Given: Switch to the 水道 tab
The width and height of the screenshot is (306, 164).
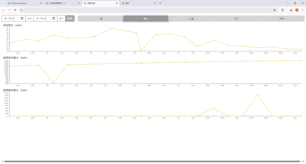Looking at the screenshot, I should pyautogui.click(x=191, y=19).
